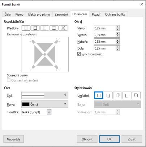This screenshot has height=147, width=146.
Task: Apply the diagonal lines border preset
Action: point(63,28)
